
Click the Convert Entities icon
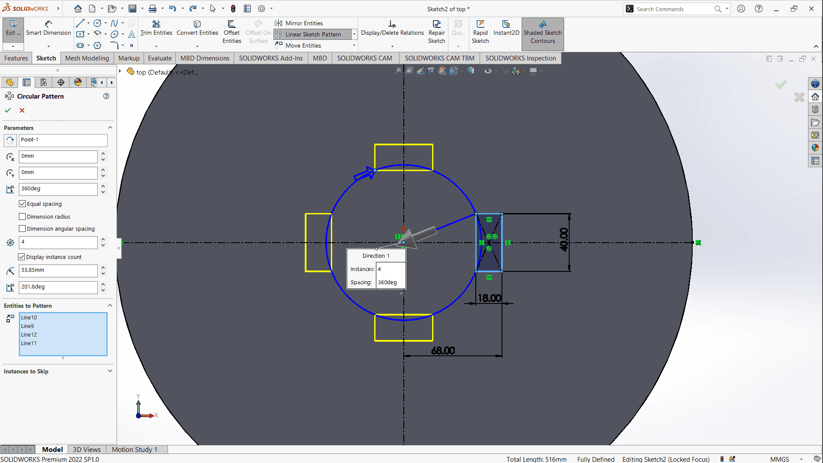(197, 24)
